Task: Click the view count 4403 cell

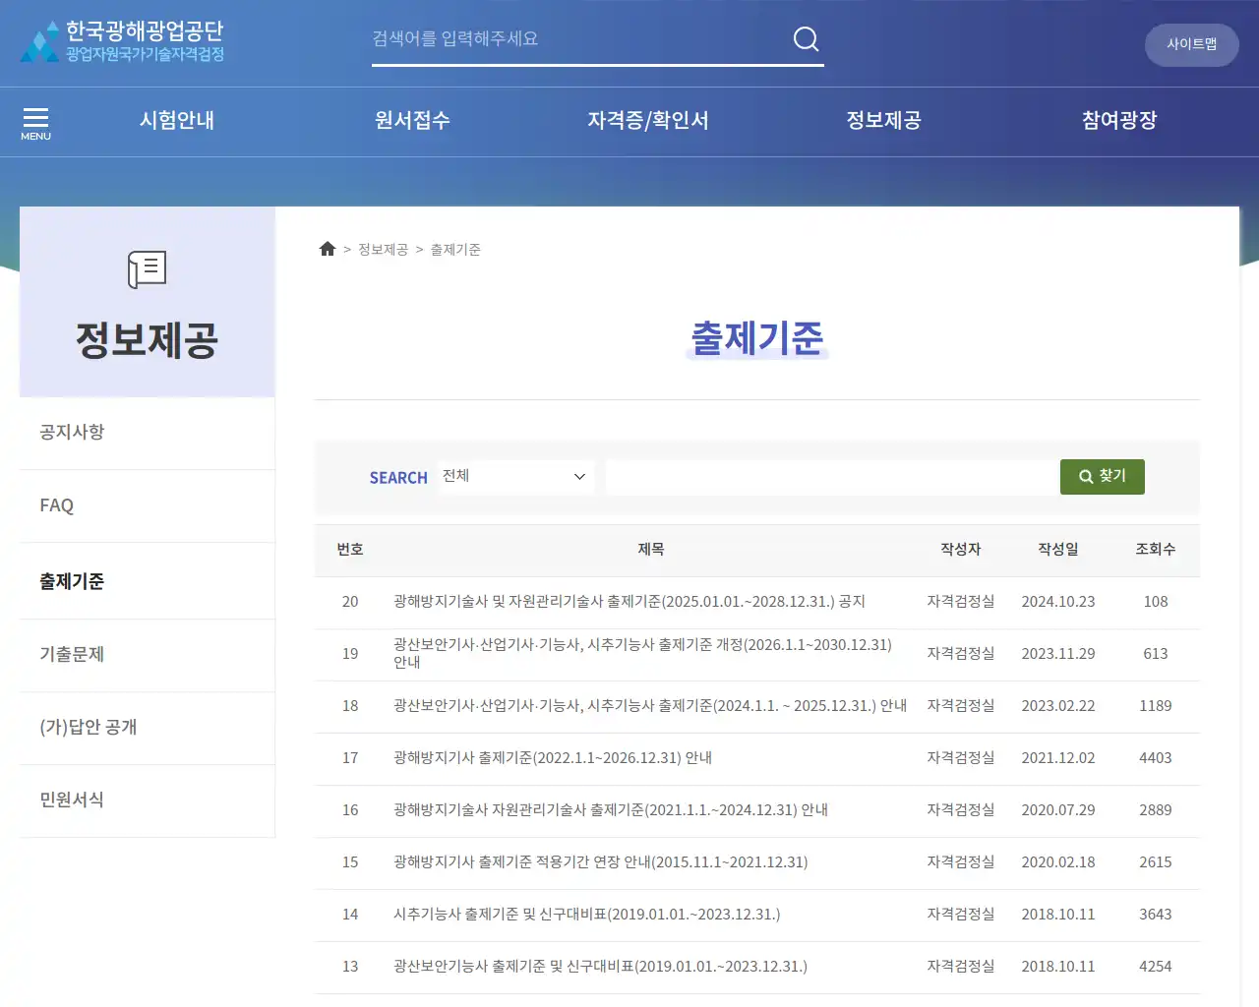Action: tap(1156, 758)
